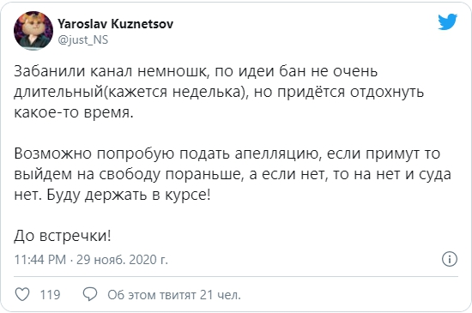Open replies via speech bubble icon

pyautogui.click(x=90, y=294)
